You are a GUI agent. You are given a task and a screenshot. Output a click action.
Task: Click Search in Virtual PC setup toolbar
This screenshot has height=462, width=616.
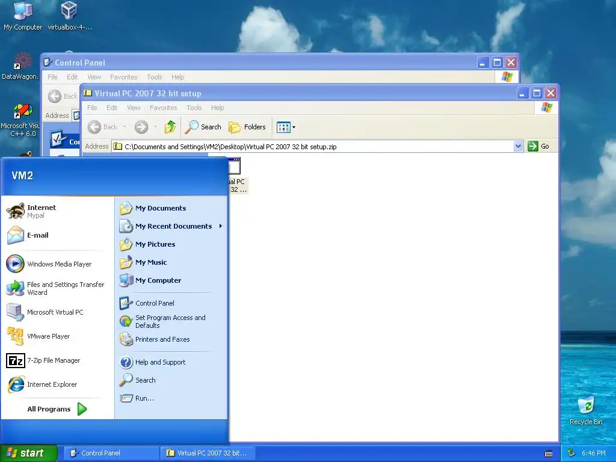[203, 127]
